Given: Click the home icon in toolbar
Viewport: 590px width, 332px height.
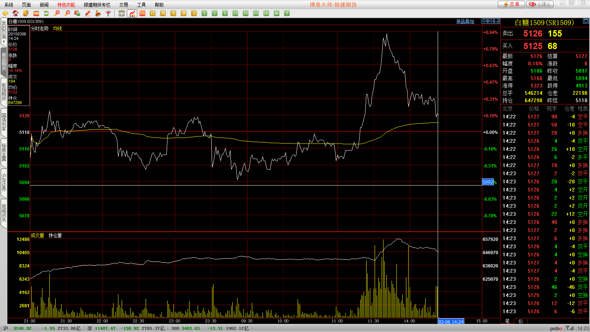Looking at the screenshot, I should (15, 13).
